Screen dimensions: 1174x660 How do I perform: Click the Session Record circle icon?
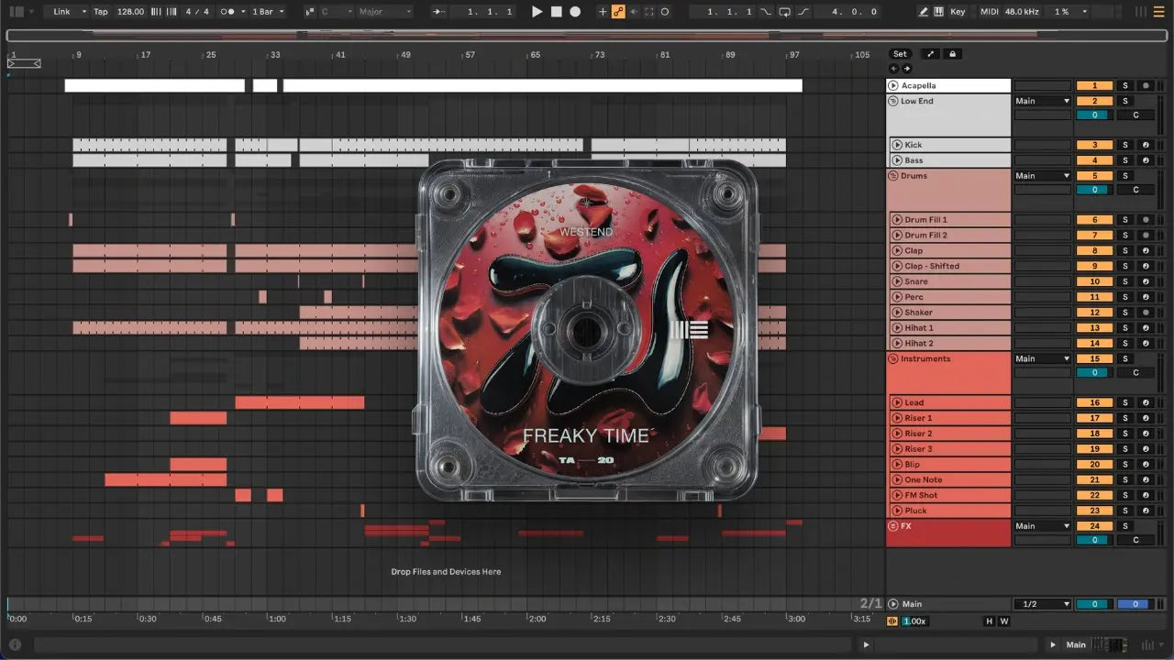tap(665, 12)
